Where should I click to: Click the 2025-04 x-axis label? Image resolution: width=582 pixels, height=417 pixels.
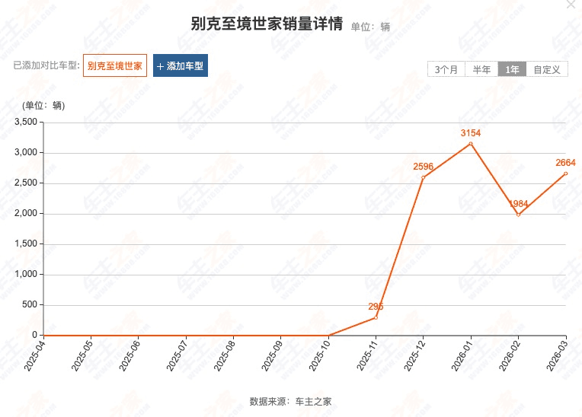(35, 355)
